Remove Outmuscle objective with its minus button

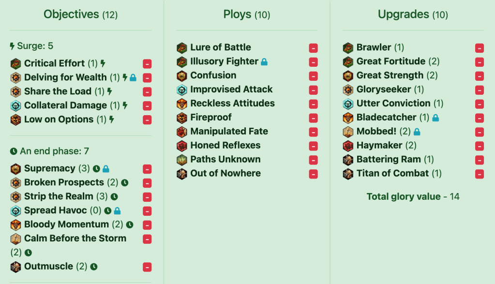tap(147, 267)
